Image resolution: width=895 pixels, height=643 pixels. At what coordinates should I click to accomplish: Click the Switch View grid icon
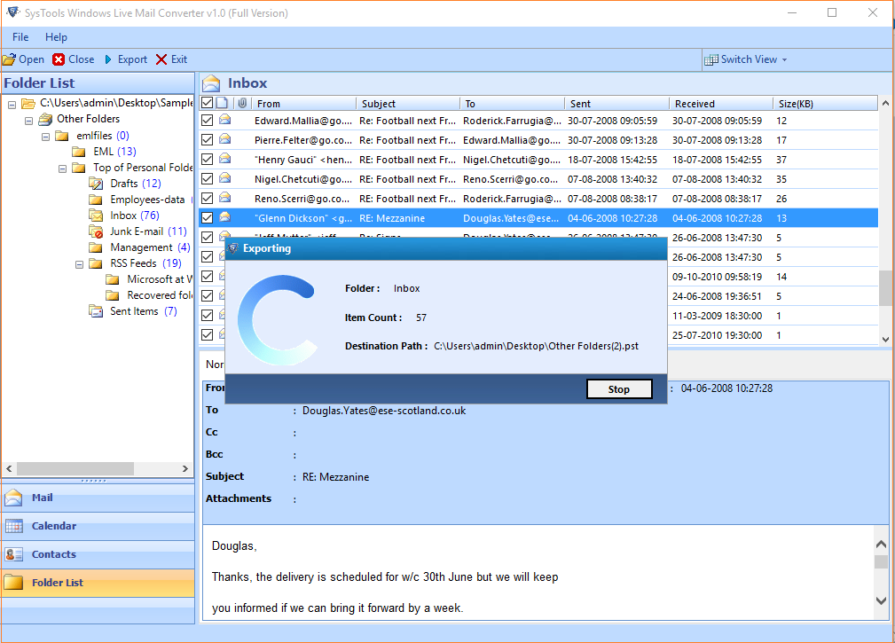(711, 60)
